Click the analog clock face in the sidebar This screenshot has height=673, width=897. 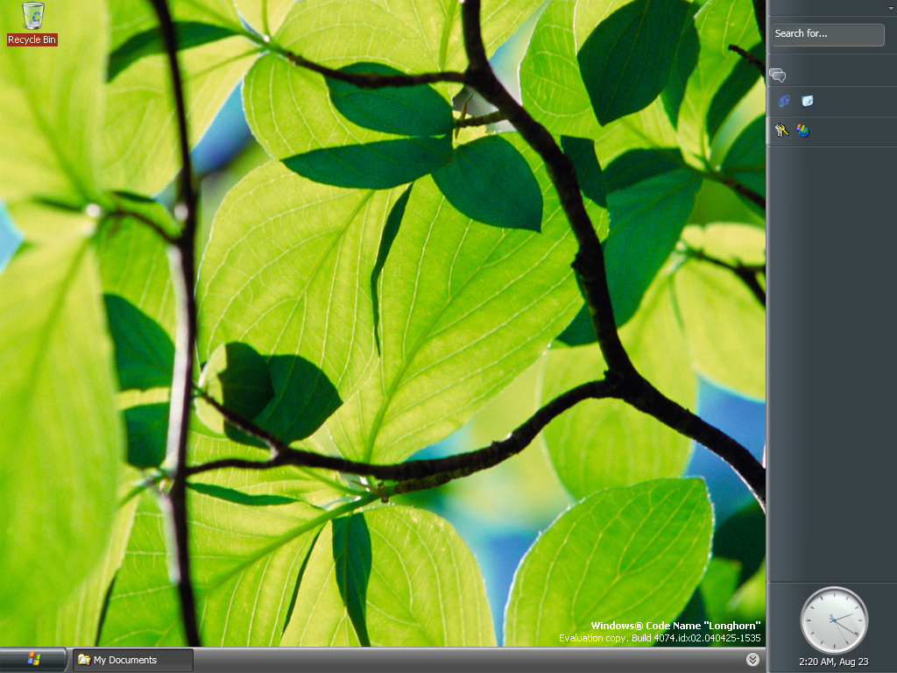[834, 620]
